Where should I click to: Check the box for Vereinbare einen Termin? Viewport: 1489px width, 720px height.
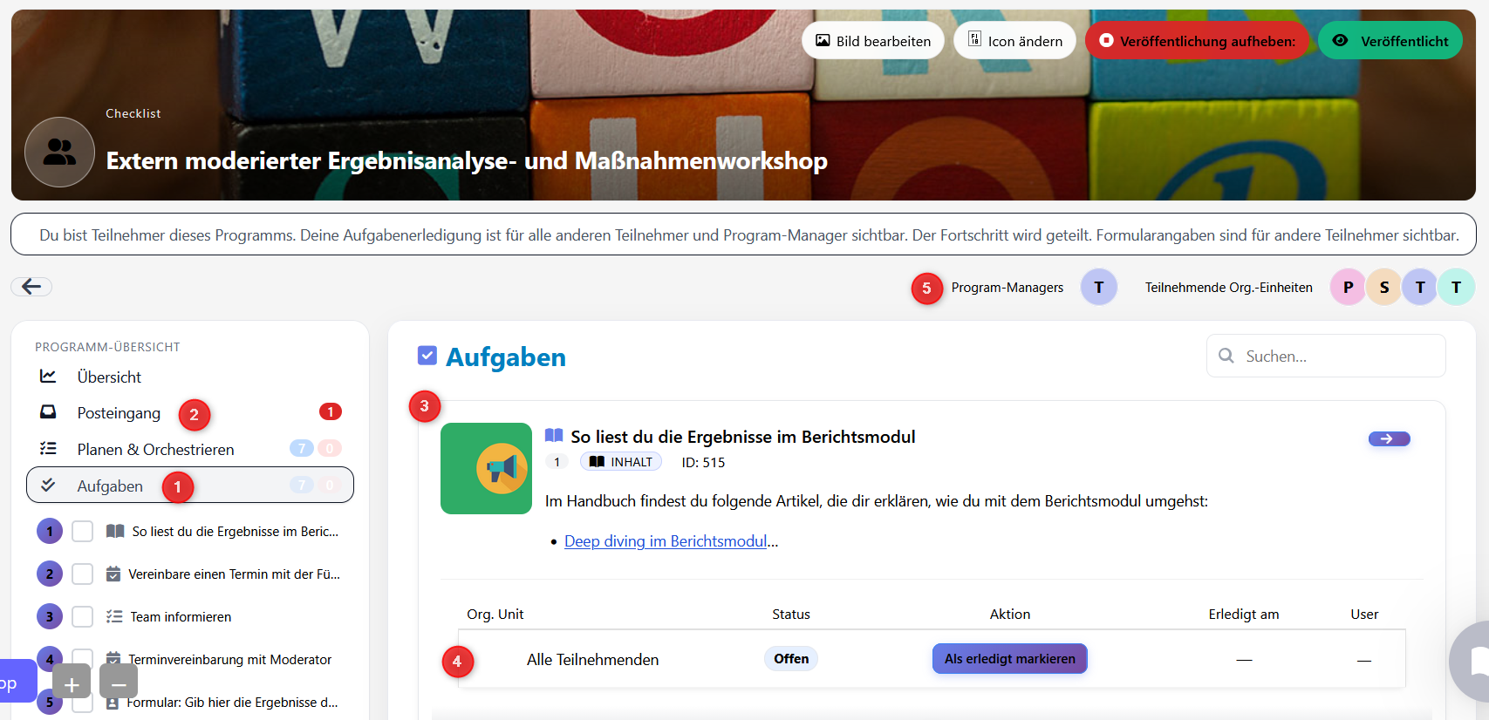[83, 574]
